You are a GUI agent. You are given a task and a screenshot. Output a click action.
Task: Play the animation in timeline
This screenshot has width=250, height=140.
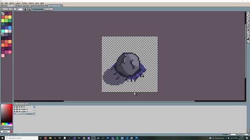pos(21,104)
